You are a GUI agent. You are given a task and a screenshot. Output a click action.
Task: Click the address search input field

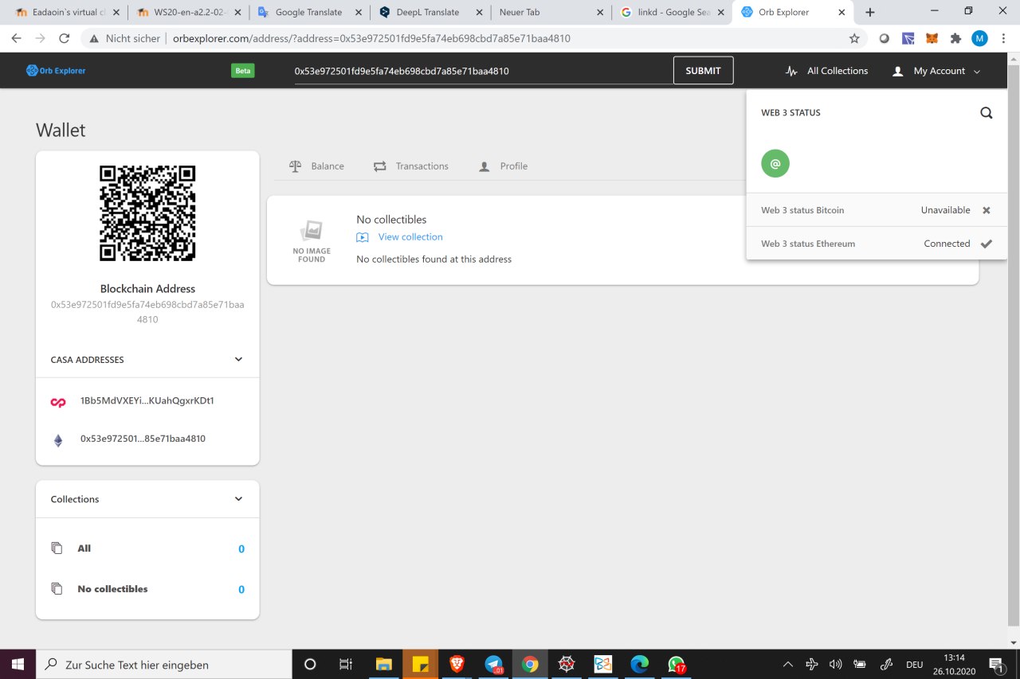pyautogui.click(x=482, y=71)
